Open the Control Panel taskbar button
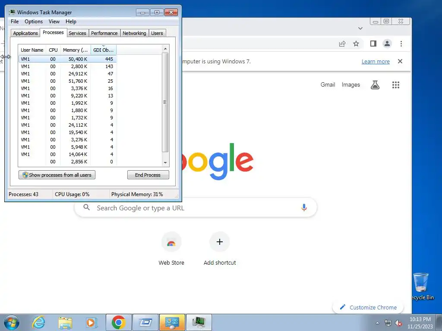442x331 pixels. [x=172, y=322]
